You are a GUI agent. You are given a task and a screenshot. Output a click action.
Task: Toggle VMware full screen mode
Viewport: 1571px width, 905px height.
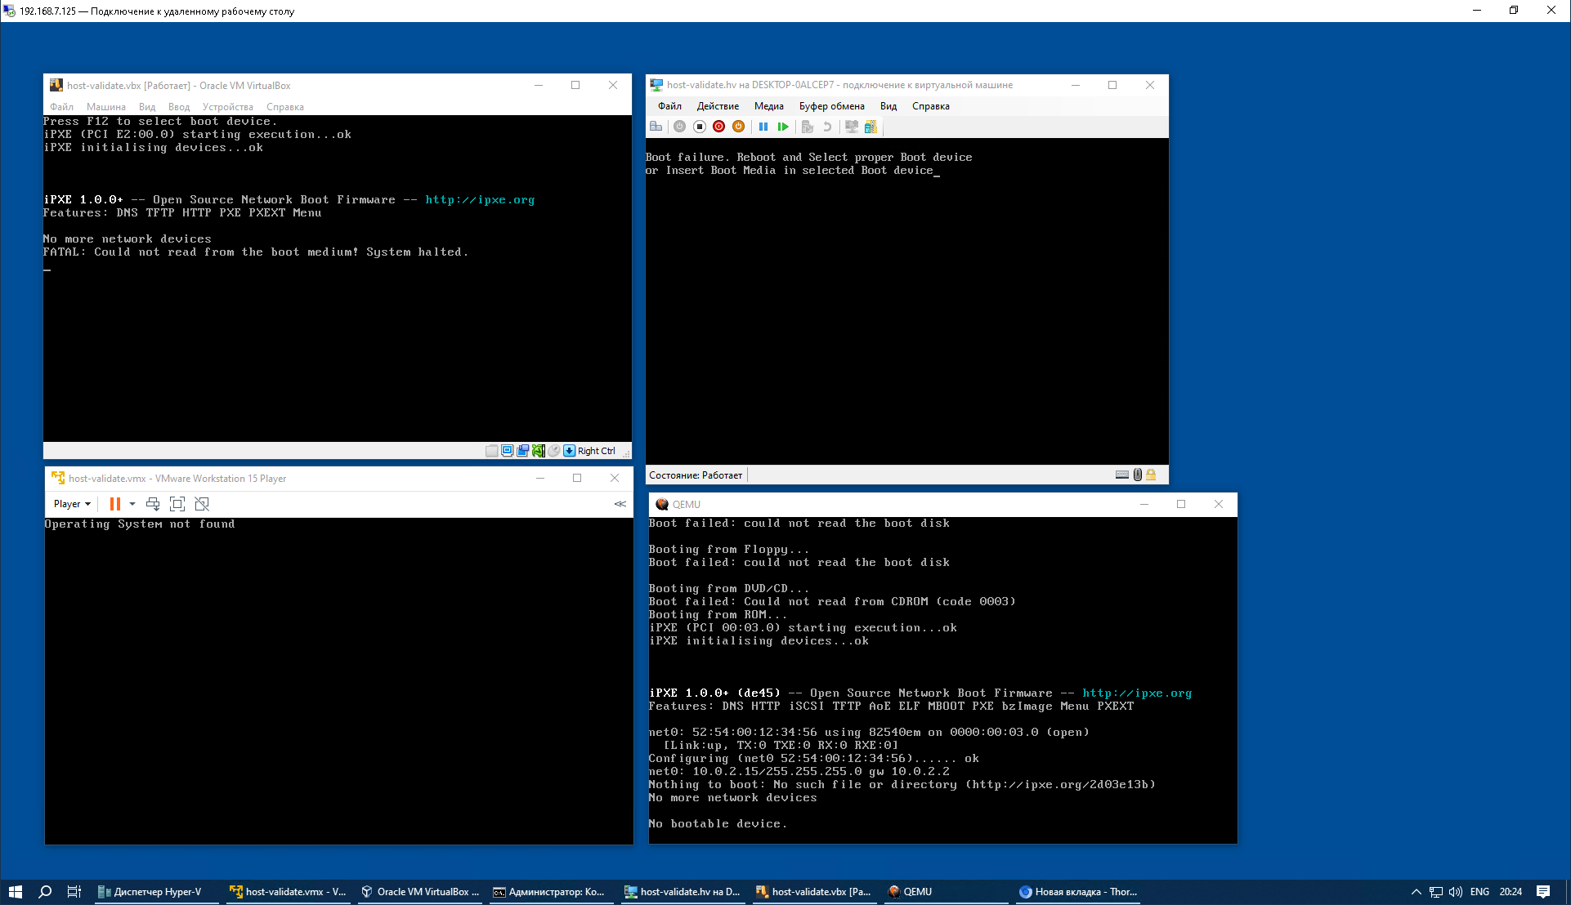tap(177, 504)
